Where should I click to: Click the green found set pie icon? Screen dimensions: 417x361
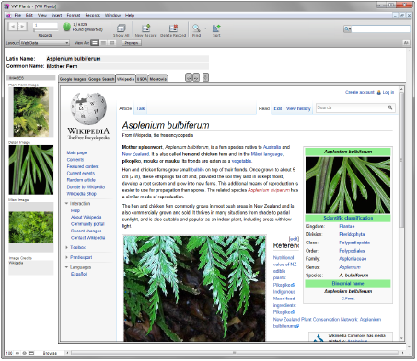click(x=66, y=28)
